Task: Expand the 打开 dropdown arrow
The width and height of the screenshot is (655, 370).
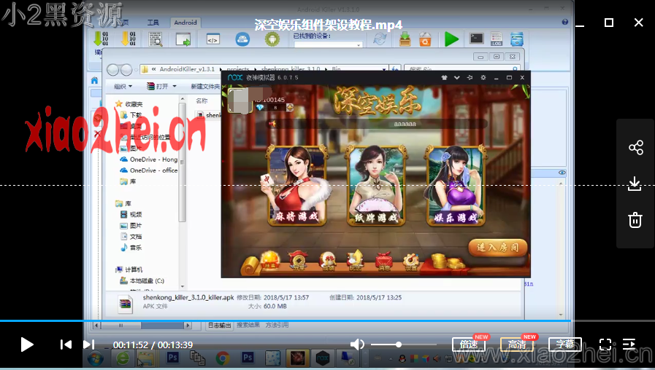Action: click(175, 86)
